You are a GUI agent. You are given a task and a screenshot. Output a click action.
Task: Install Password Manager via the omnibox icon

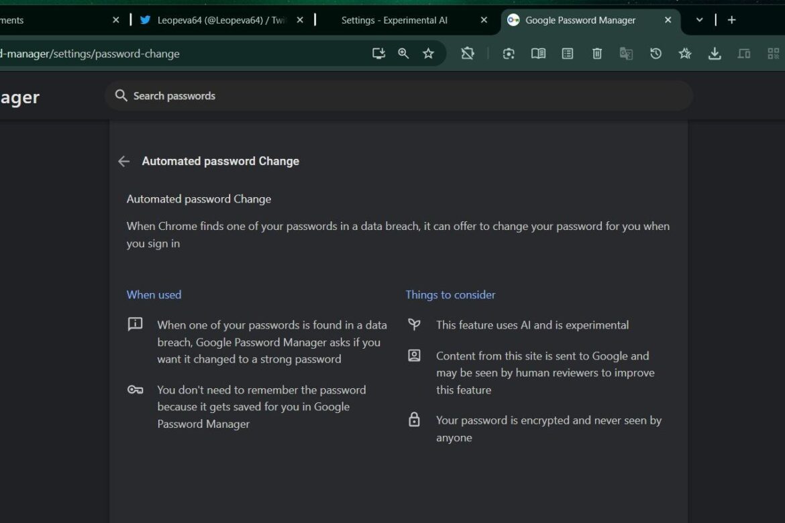(378, 53)
